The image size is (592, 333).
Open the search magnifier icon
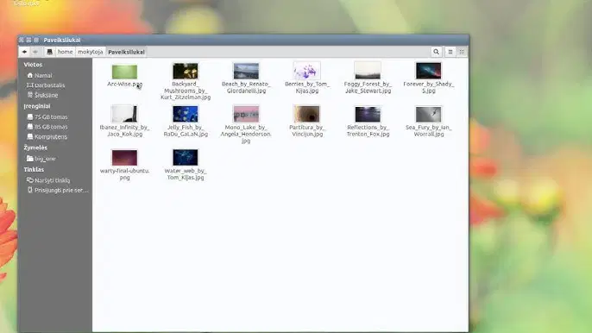436,52
